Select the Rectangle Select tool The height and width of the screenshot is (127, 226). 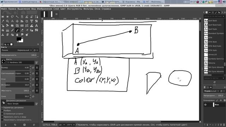point(3,17)
